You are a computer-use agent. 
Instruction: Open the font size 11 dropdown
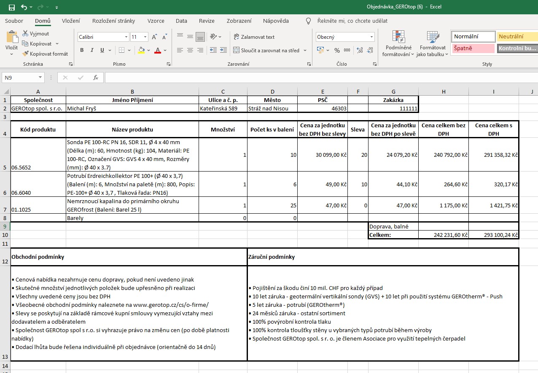[145, 37]
